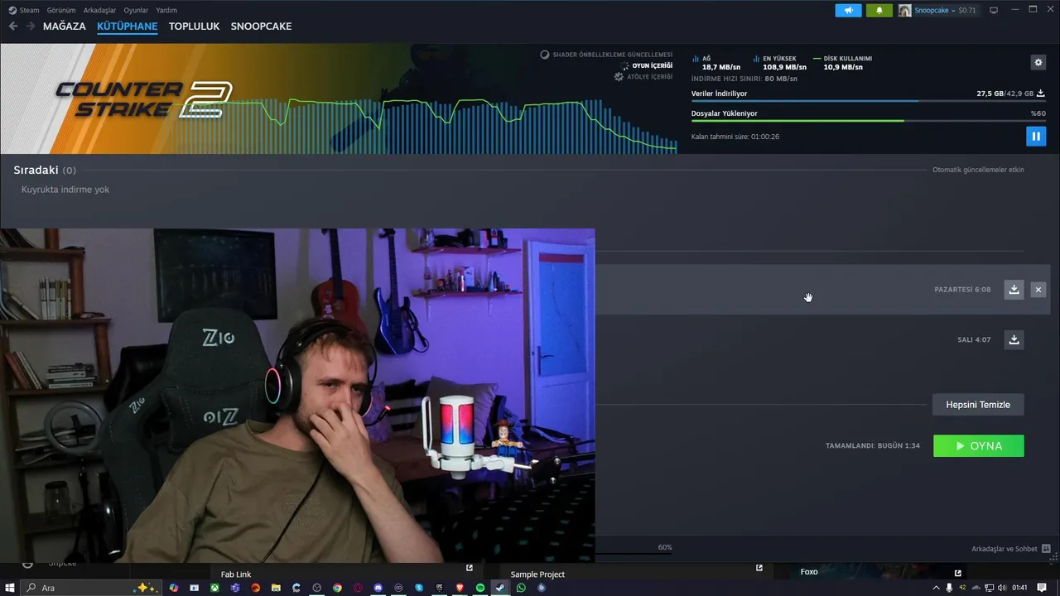Click the $0.71 wallet balance
The width and height of the screenshot is (1060, 596).
coord(967,10)
